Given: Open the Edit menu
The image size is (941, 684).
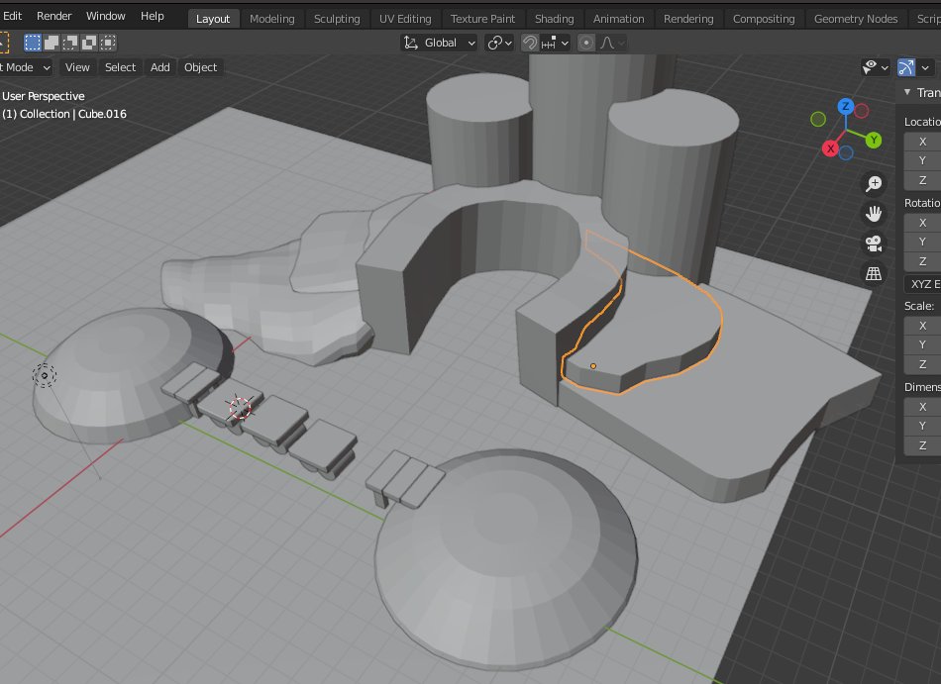Looking at the screenshot, I should click(13, 16).
